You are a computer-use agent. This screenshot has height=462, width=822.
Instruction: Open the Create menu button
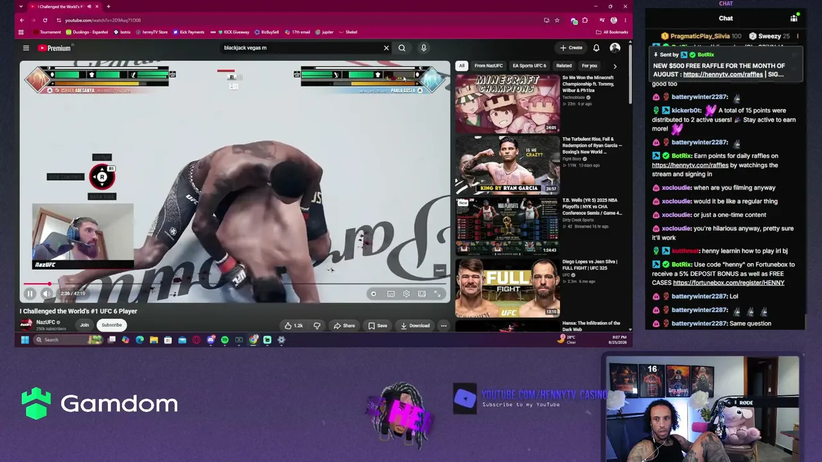click(x=571, y=47)
